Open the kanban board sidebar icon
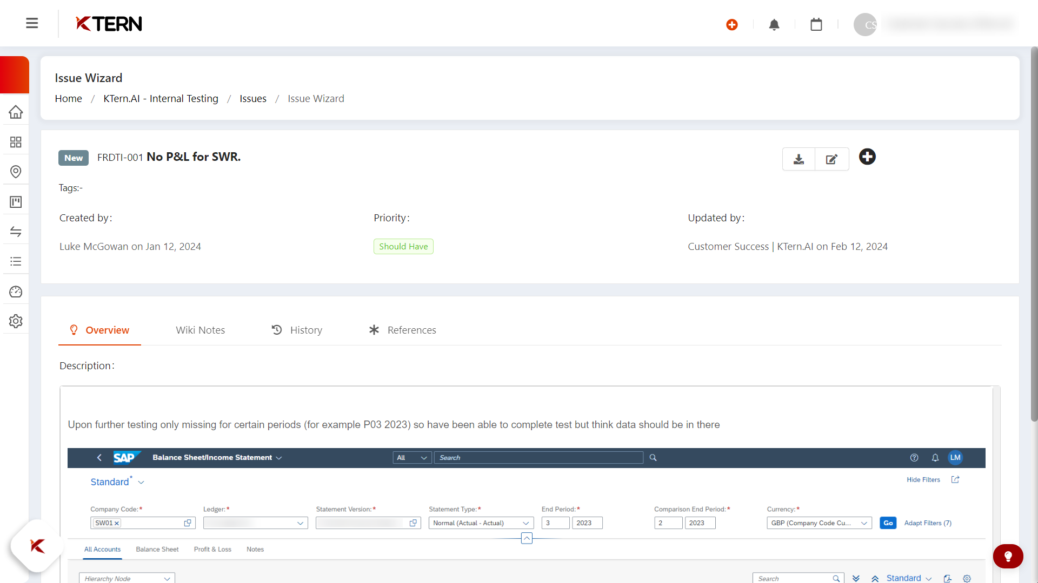Viewport: 1038px width, 583px height. click(16, 202)
